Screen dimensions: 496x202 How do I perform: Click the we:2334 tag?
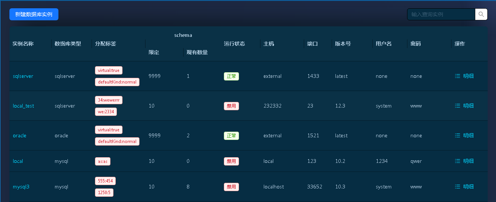point(106,112)
